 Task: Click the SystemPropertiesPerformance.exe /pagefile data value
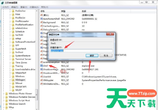(x=104, y=80)
